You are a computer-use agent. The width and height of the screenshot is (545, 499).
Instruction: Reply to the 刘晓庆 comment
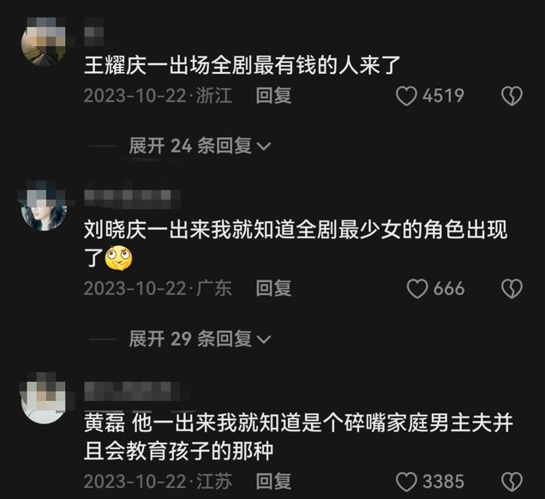point(273,289)
